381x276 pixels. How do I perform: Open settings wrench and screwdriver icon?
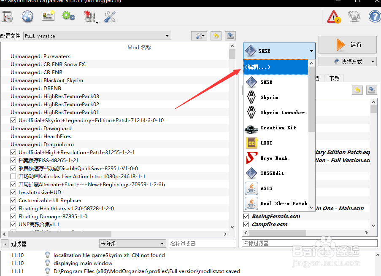tap(110, 16)
